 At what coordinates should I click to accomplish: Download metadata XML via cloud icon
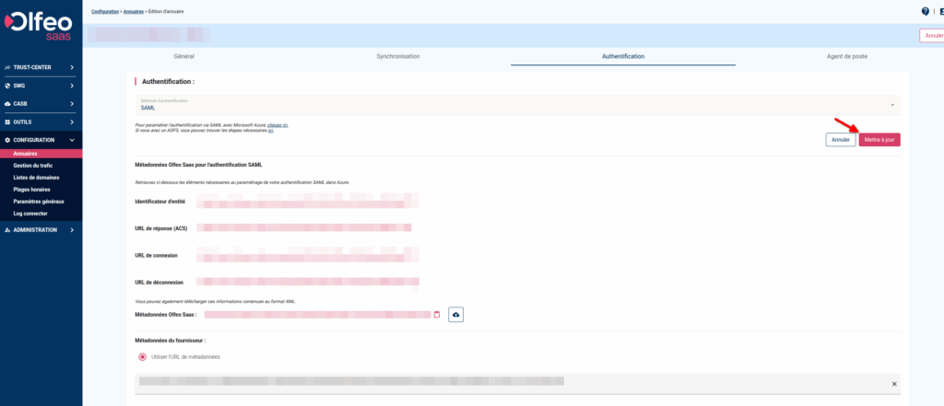pyautogui.click(x=455, y=315)
